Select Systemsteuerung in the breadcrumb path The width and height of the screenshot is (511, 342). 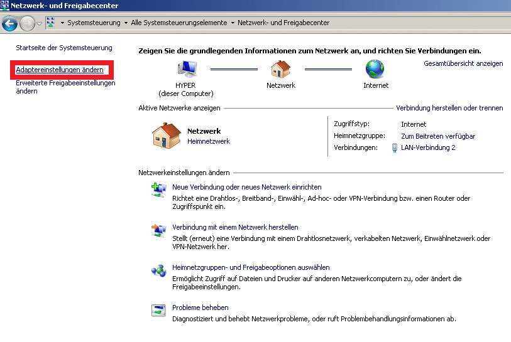(94, 23)
